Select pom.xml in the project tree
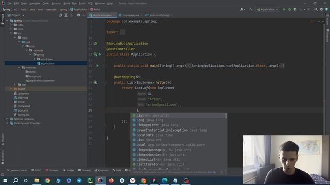 [21, 110]
